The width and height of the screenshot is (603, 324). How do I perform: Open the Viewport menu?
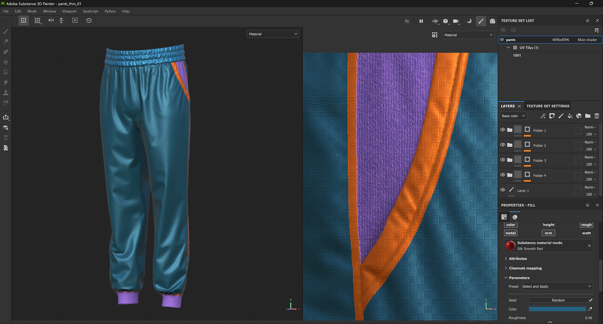69,11
